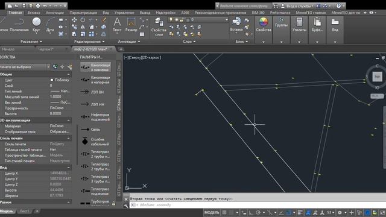Activate the Copy tool in Редактирование

tap(74, 27)
